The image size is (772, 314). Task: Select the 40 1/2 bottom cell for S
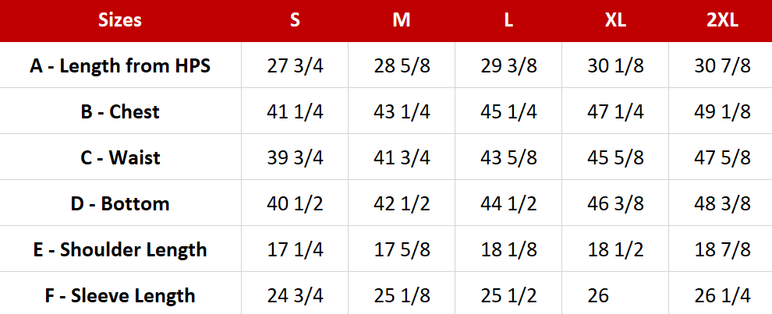pyautogui.click(x=295, y=203)
